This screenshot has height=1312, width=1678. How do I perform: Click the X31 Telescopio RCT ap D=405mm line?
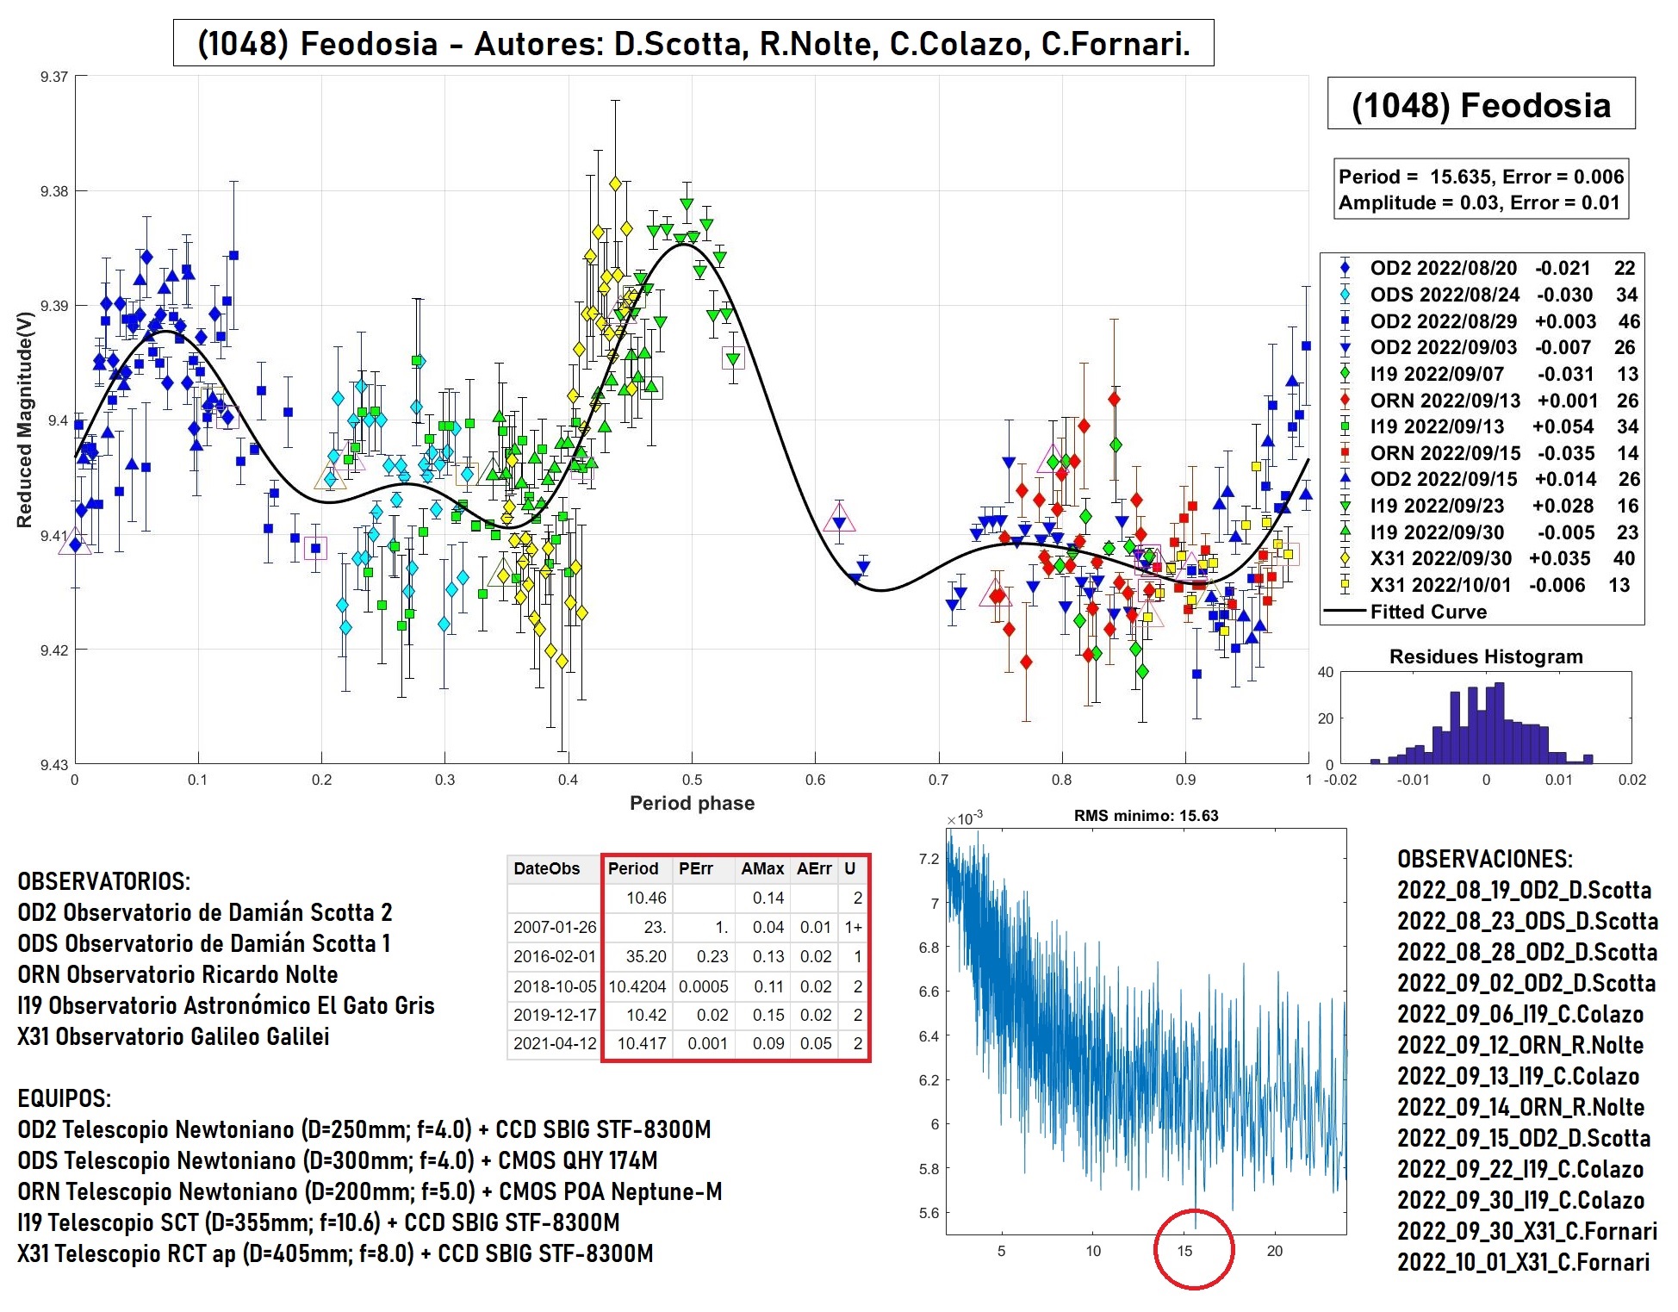(335, 1253)
